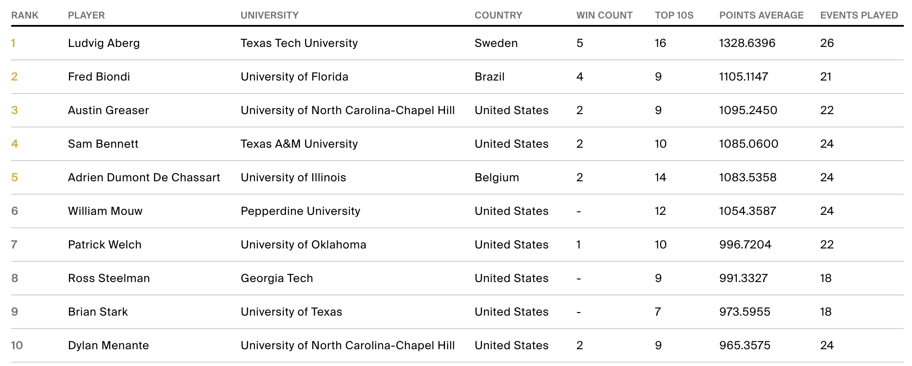Click Brian Stark player name
The height and width of the screenshot is (366, 912).
98,312
